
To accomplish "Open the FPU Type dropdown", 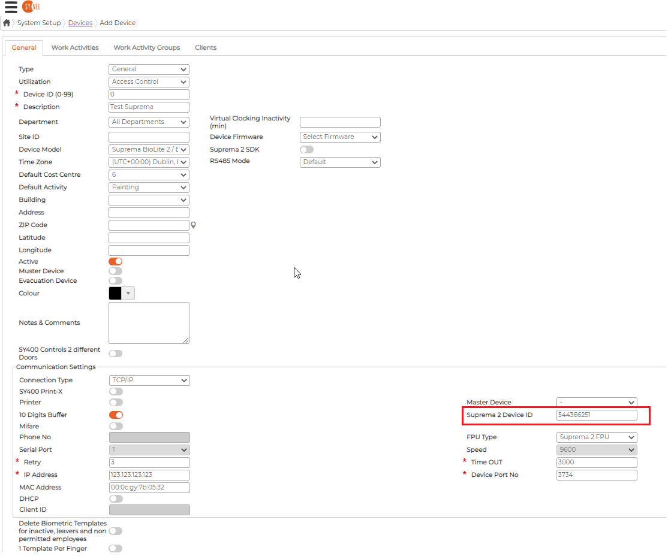I will (597, 437).
